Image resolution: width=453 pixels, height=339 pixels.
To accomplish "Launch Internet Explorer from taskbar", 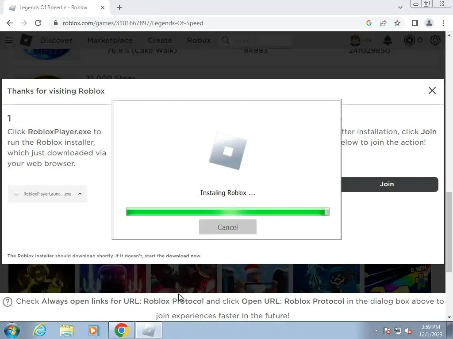I will pyautogui.click(x=39, y=330).
